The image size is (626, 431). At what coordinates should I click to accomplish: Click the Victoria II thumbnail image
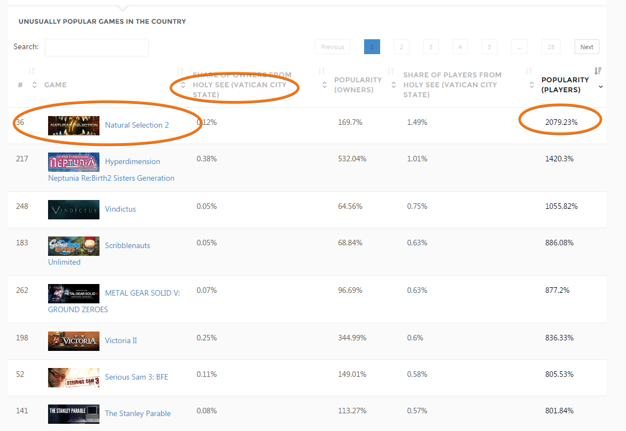[x=73, y=341]
